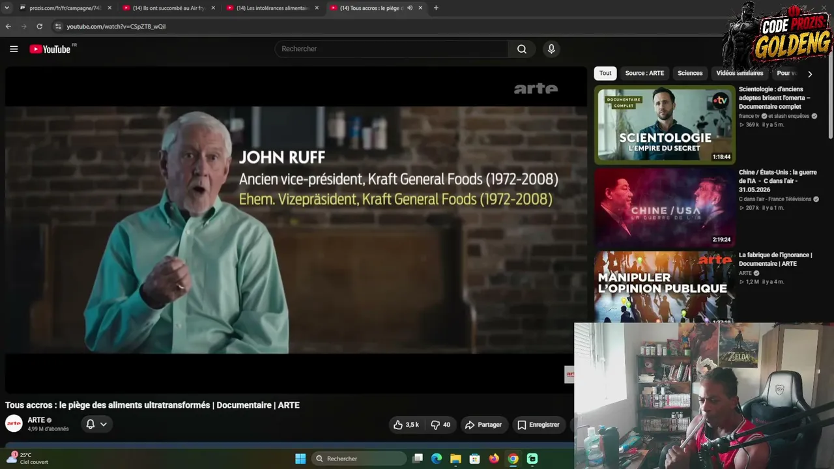Open the Scientologie video thumbnail
834x469 pixels.
665,124
